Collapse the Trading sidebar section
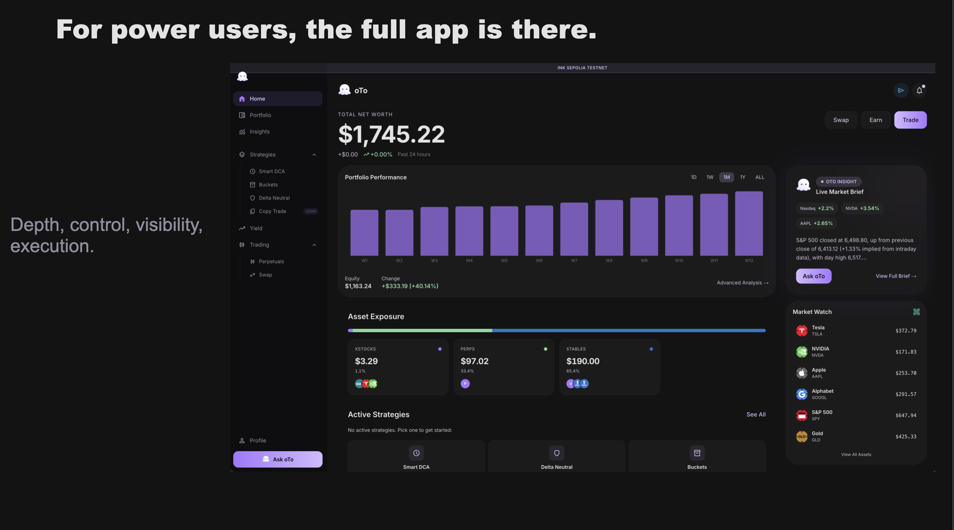 (314, 245)
